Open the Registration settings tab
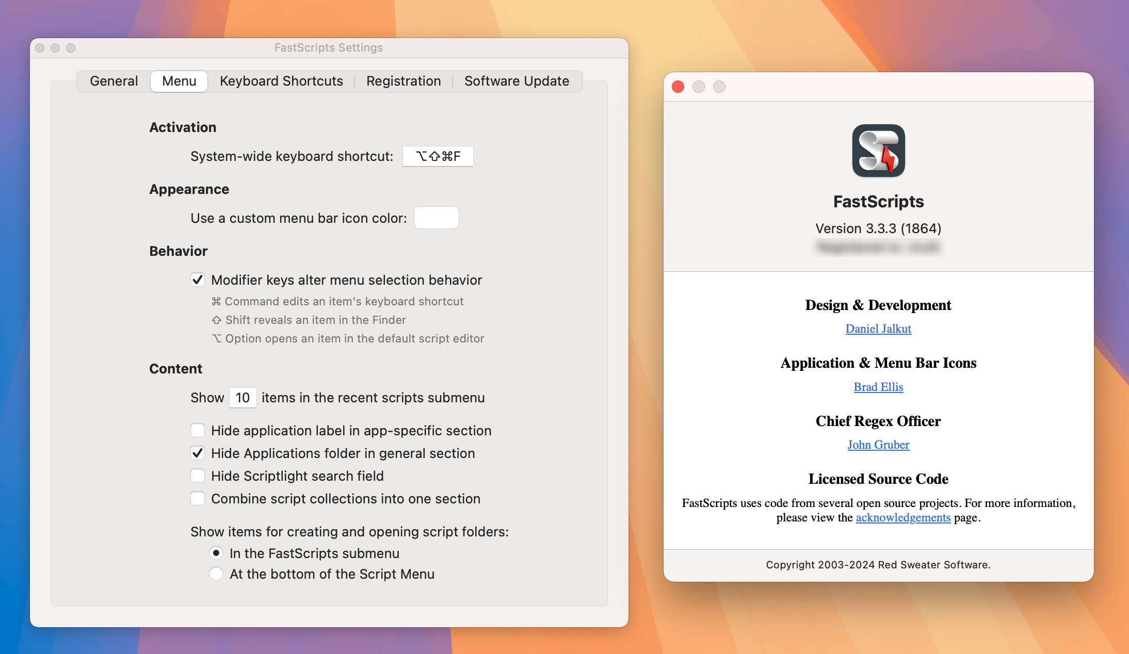The image size is (1129, 654). [402, 81]
